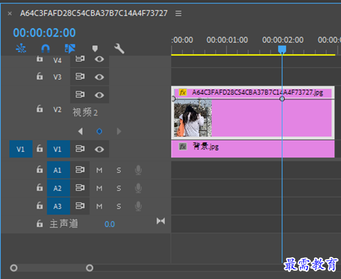Solo audio track A3

coord(119,206)
